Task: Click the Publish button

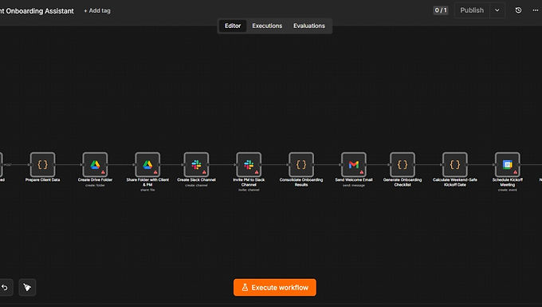Action: coord(472,10)
